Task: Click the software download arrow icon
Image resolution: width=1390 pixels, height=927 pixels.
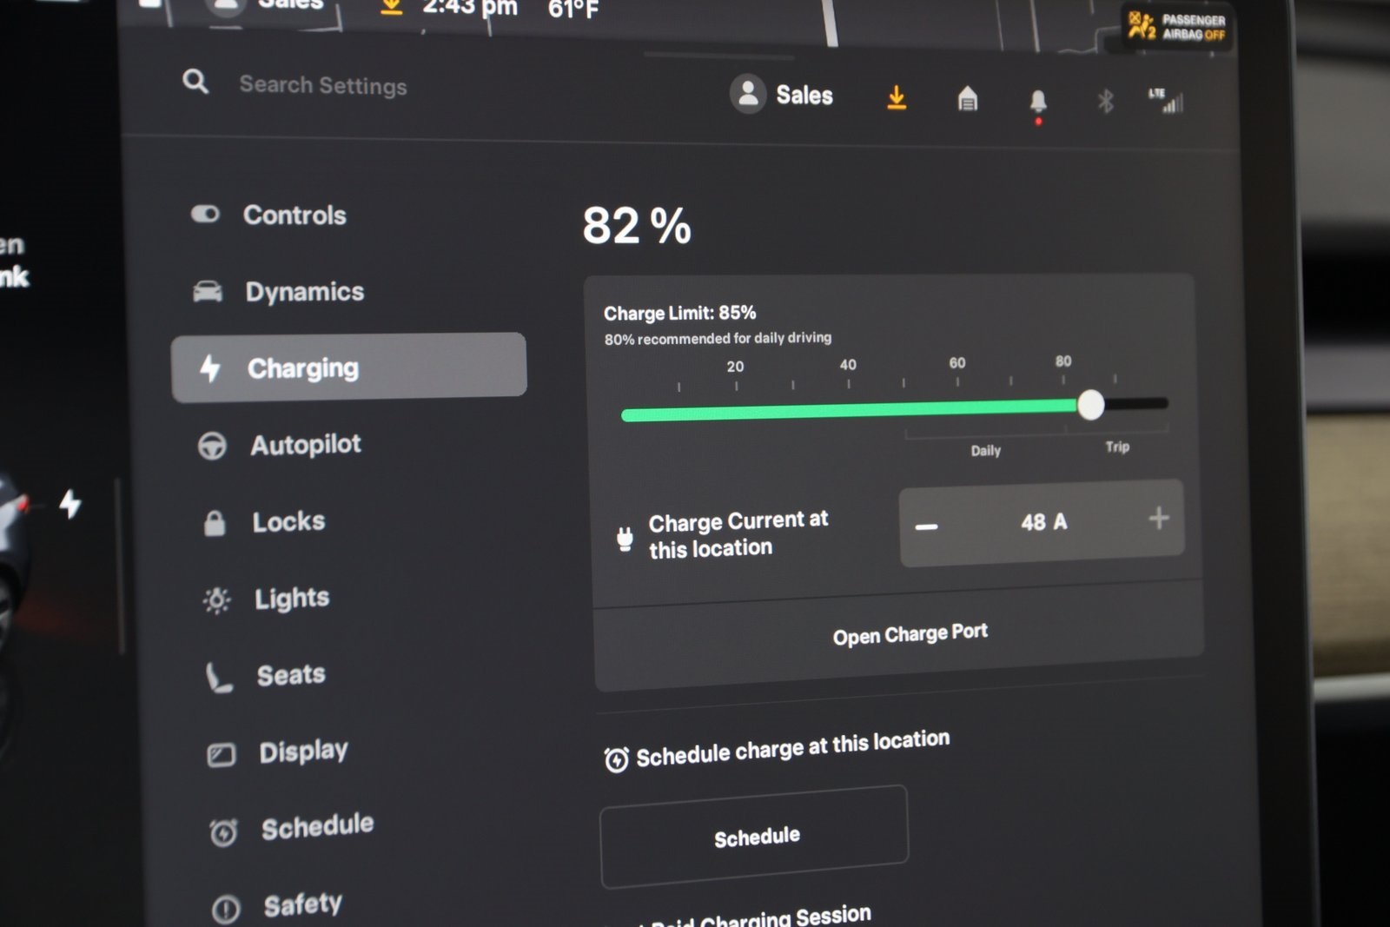Action: click(x=897, y=97)
